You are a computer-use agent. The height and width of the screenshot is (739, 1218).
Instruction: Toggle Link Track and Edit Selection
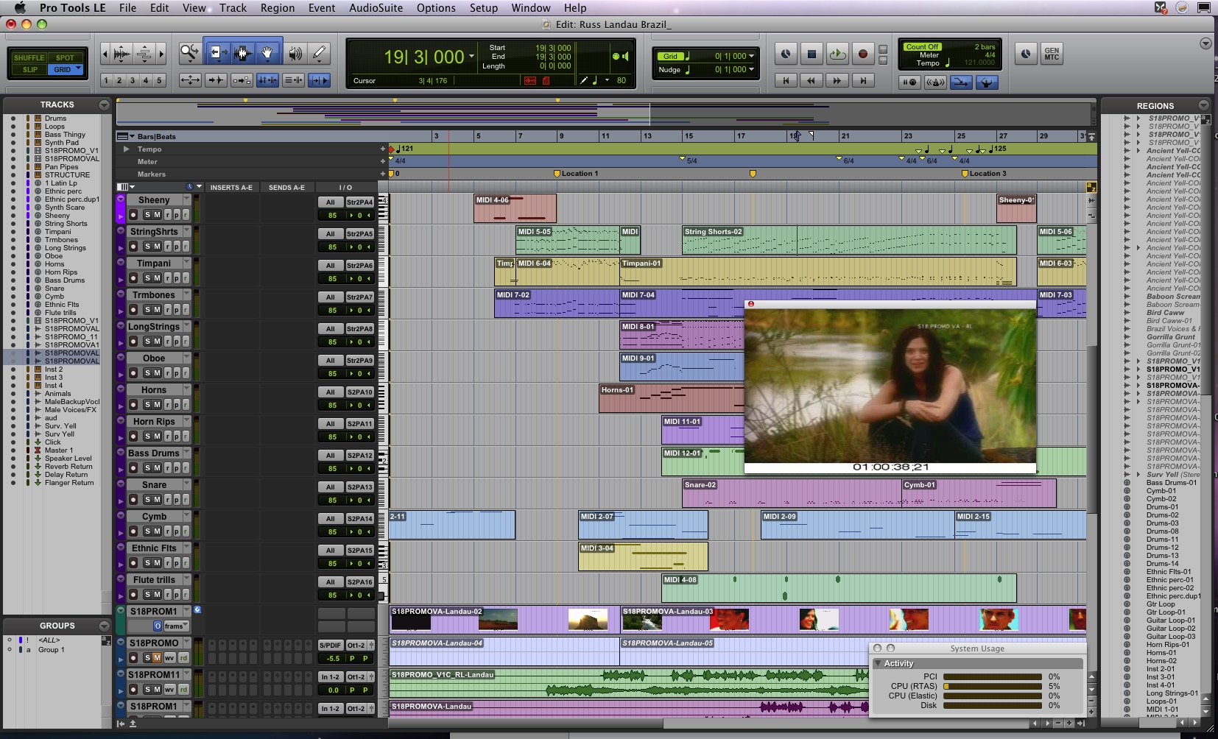point(293,80)
